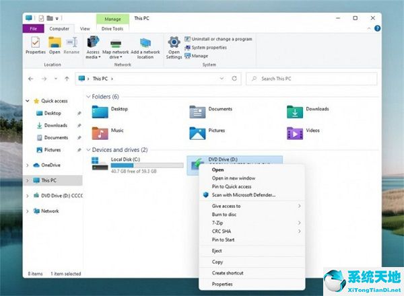Click the Manage contextual tab header
The width and height of the screenshot is (404, 296).
tap(112, 19)
